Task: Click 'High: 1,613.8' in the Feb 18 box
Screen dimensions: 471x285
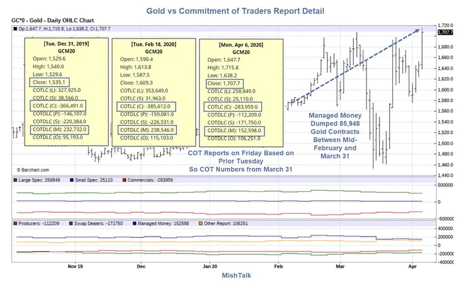Action: pyautogui.click(x=136, y=67)
